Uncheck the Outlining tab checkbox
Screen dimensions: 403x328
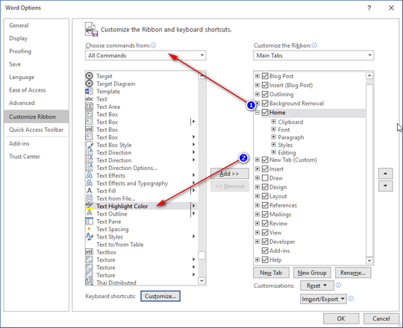[x=265, y=94]
